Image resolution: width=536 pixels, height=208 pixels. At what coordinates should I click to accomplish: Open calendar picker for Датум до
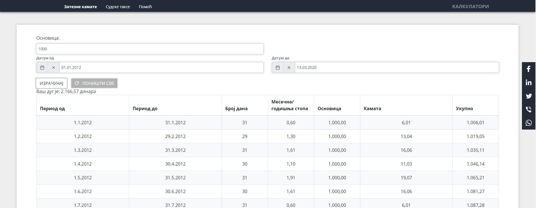(278, 67)
